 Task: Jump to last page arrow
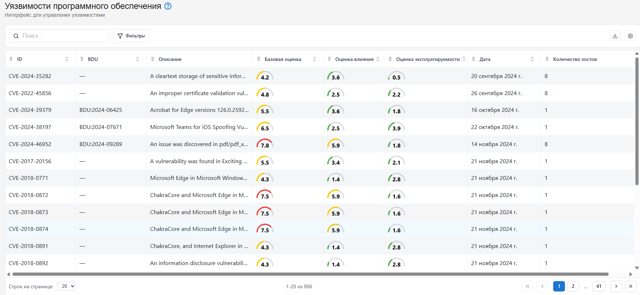tap(630, 286)
